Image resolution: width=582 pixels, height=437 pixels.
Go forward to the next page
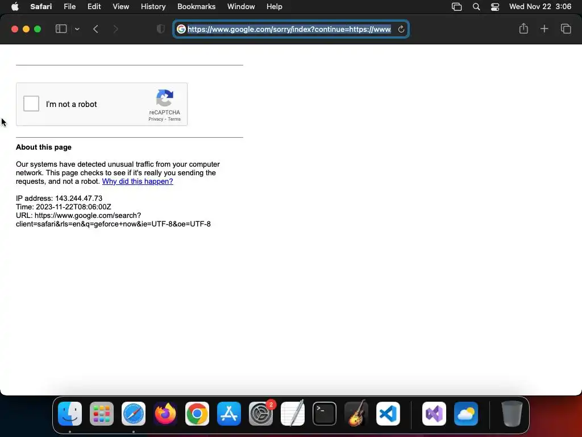tap(115, 29)
